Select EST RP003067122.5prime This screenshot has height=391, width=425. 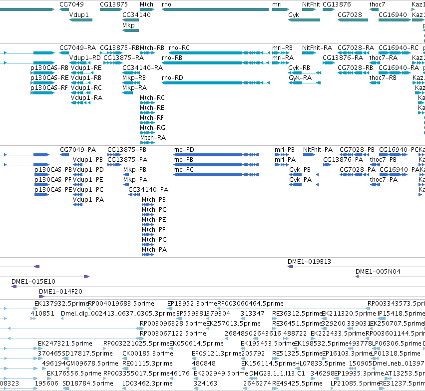pyautogui.click(x=173, y=333)
